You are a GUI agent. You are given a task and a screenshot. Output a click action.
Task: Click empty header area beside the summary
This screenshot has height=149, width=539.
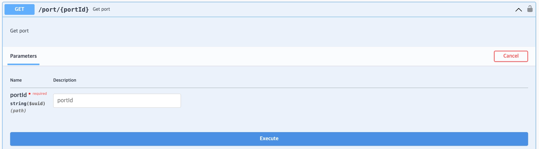click(290, 9)
